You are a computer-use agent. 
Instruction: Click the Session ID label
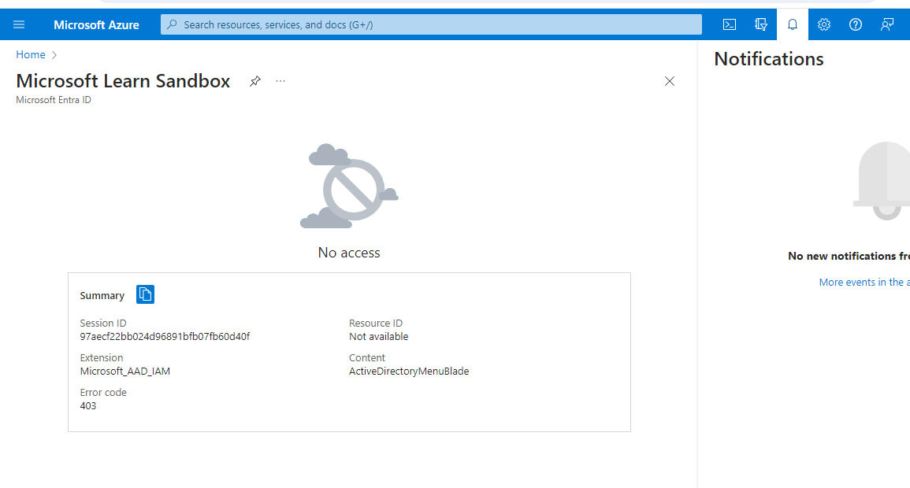(102, 323)
